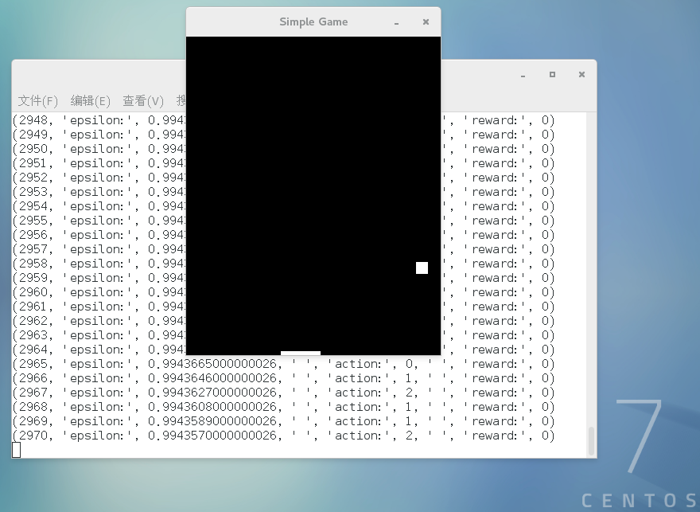Close the Simple Game window
Image resolution: width=700 pixels, height=512 pixels.
pyautogui.click(x=426, y=21)
